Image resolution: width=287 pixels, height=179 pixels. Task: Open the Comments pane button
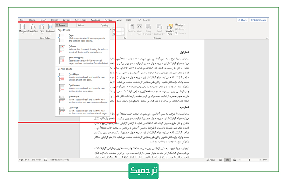258,20
